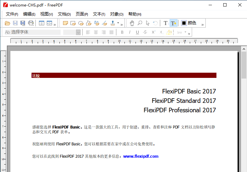Toggle Bold formatting
This screenshot has width=247, height=172.
(122, 32)
